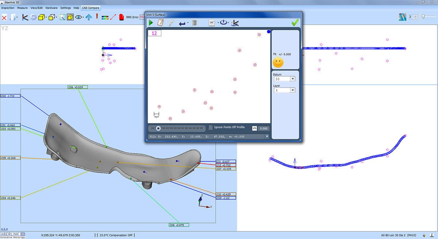
Task: Click the red X delete icon
Action: coord(5,16)
